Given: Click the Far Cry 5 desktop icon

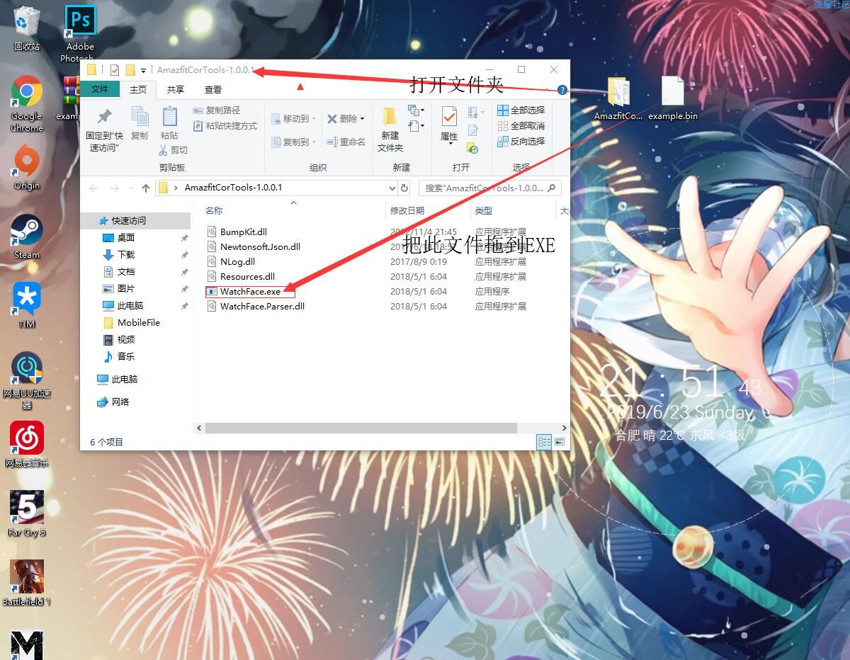Looking at the screenshot, I should point(27,513).
